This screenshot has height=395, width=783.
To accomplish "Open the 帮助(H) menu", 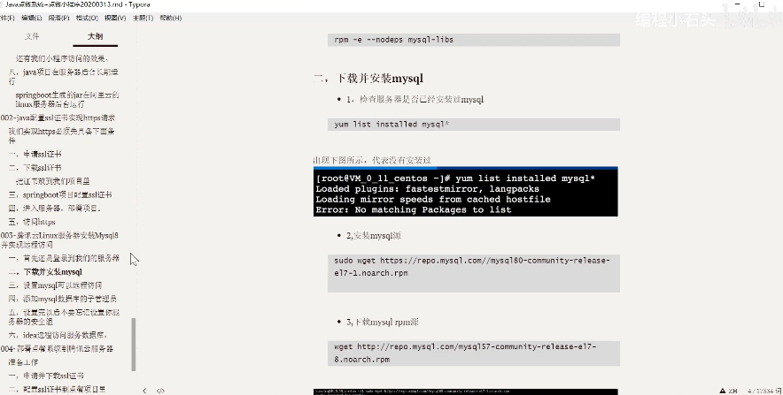I will click(171, 18).
